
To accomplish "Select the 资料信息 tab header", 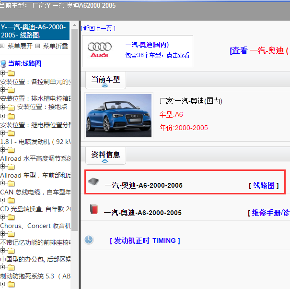I will (105, 156).
